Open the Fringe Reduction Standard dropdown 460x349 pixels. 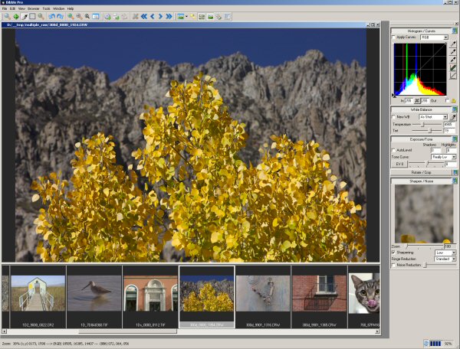click(x=445, y=259)
